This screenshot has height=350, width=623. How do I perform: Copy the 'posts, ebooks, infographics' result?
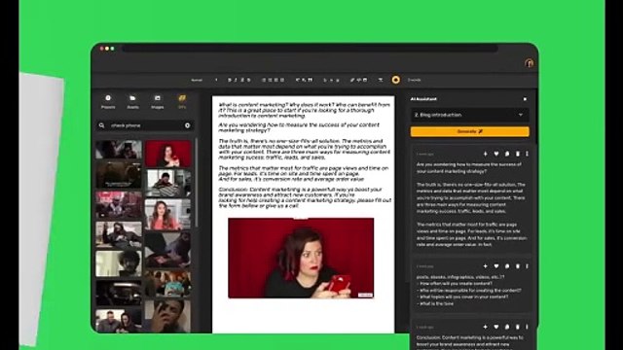click(507, 266)
